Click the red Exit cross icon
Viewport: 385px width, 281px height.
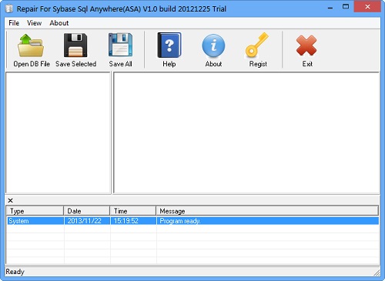tap(306, 45)
